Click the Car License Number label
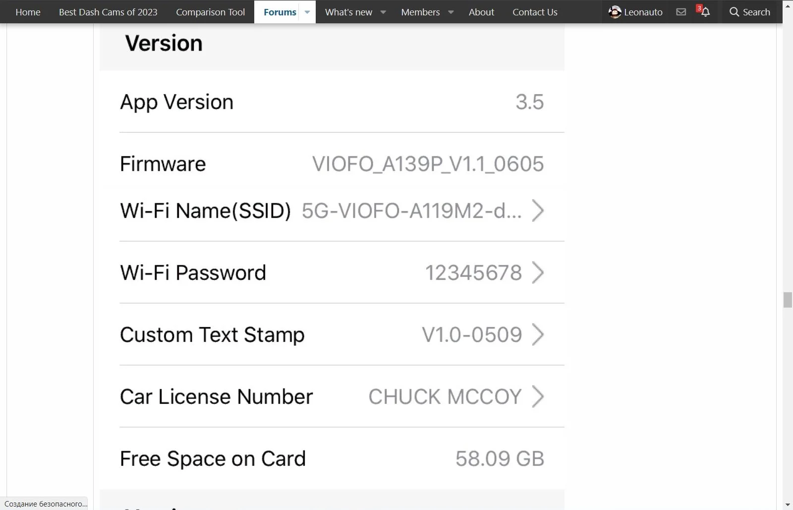 click(x=216, y=396)
